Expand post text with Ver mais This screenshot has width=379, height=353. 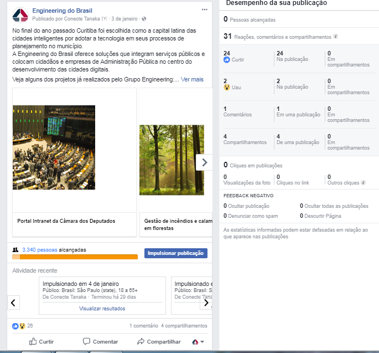192,79
